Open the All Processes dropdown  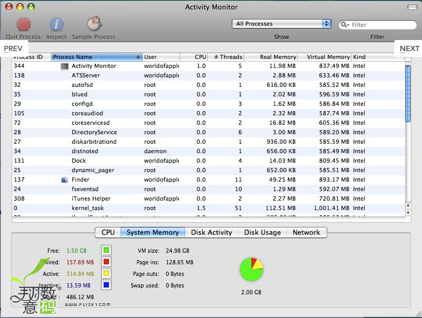click(x=281, y=24)
